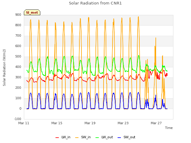The image size is (191, 143).
Task: Click the Time x-axis title
Action: [x=169, y=128]
